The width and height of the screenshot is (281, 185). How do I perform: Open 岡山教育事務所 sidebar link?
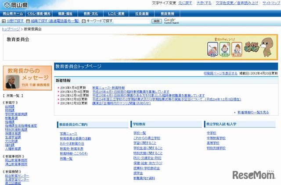[x=16, y=160]
